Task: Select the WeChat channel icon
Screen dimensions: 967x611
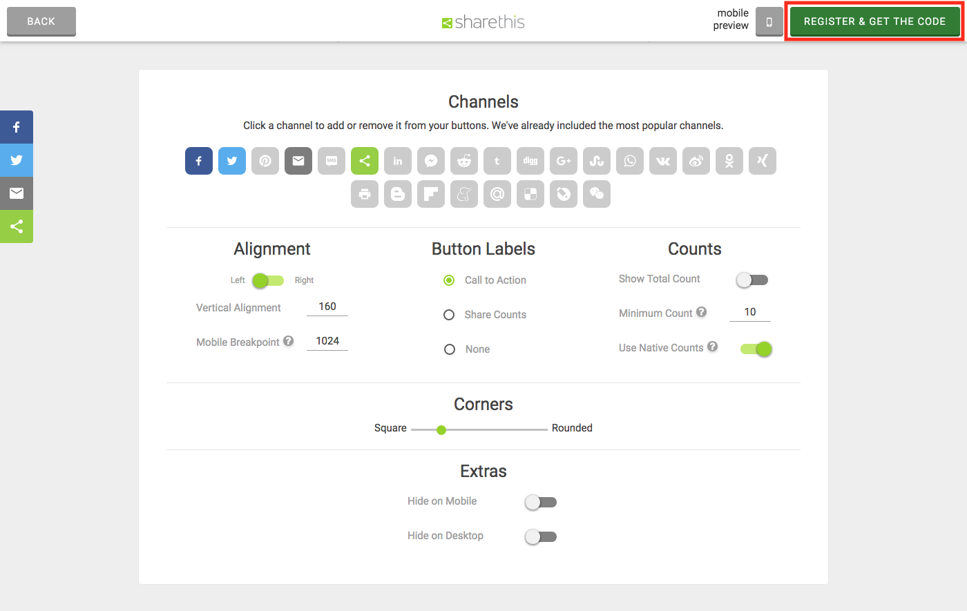Action: click(597, 194)
